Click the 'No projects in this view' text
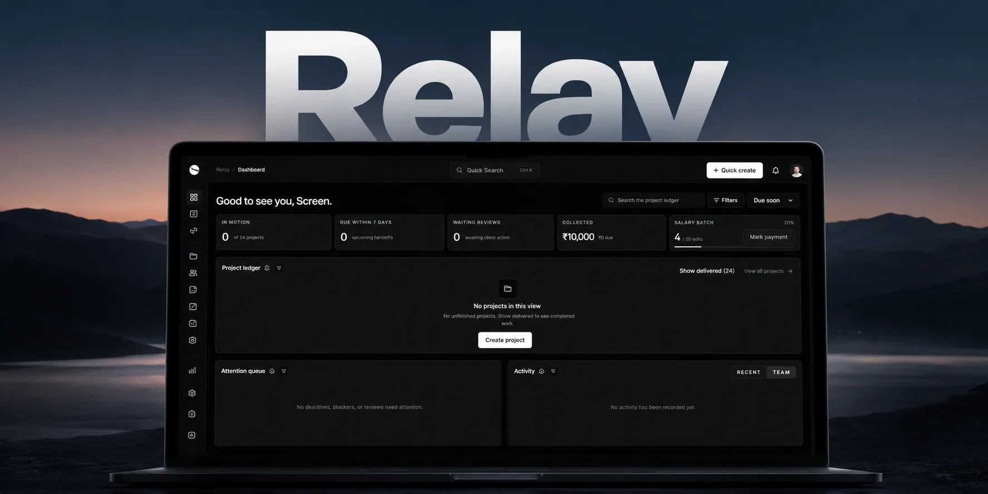 507,306
